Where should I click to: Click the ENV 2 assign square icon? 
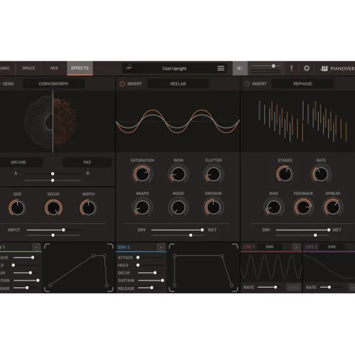(x=161, y=247)
